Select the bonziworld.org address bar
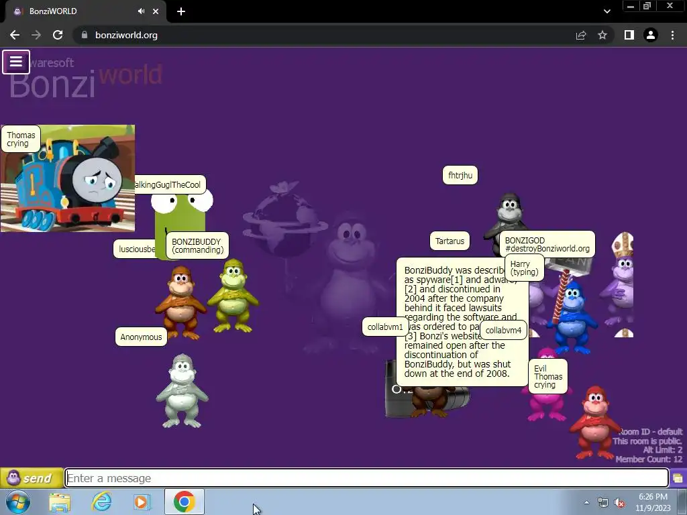687x515 pixels. point(324,35)
